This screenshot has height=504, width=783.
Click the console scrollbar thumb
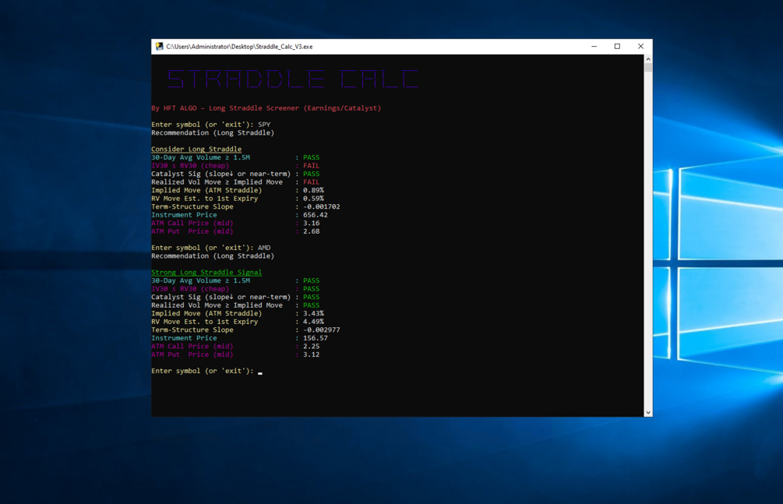(x=648, y=68)
